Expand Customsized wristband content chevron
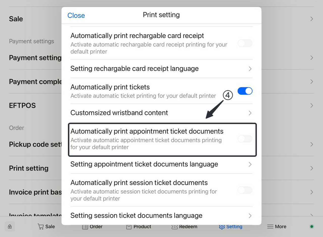The image size is (323, 237). tap(250, 113)
